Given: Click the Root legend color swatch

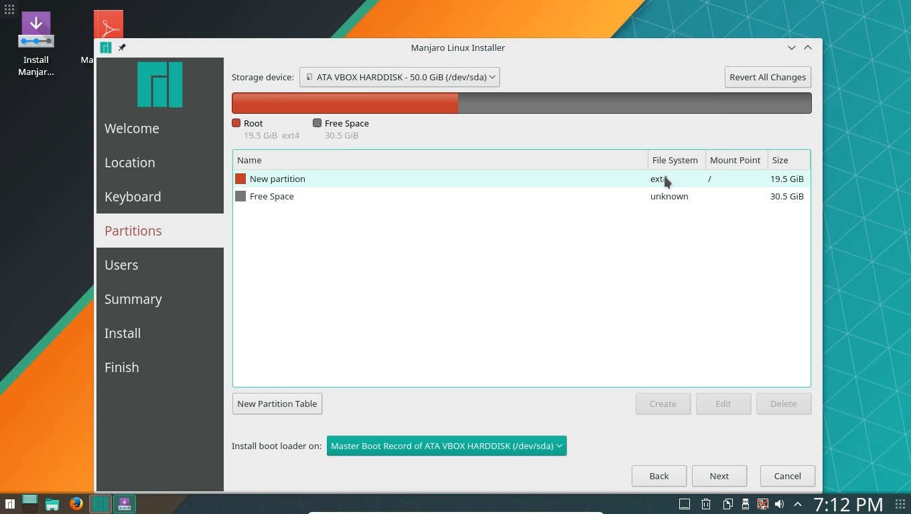Looking at the screenshot, I should (236, 123).
